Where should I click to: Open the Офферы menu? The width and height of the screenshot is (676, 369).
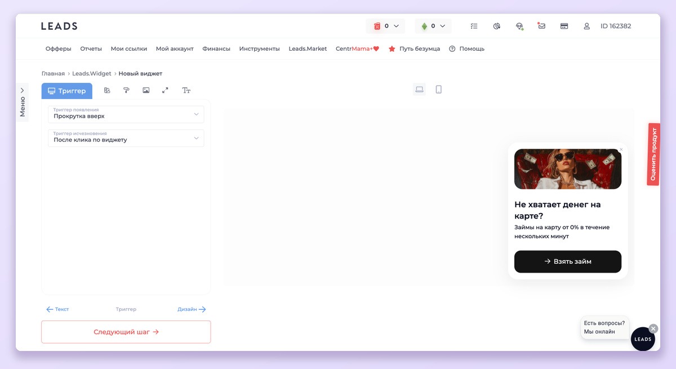click(x=59, y=49)
